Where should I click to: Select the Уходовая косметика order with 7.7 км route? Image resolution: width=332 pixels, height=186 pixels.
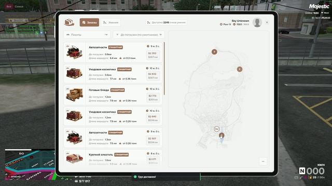tap(113, 74)
